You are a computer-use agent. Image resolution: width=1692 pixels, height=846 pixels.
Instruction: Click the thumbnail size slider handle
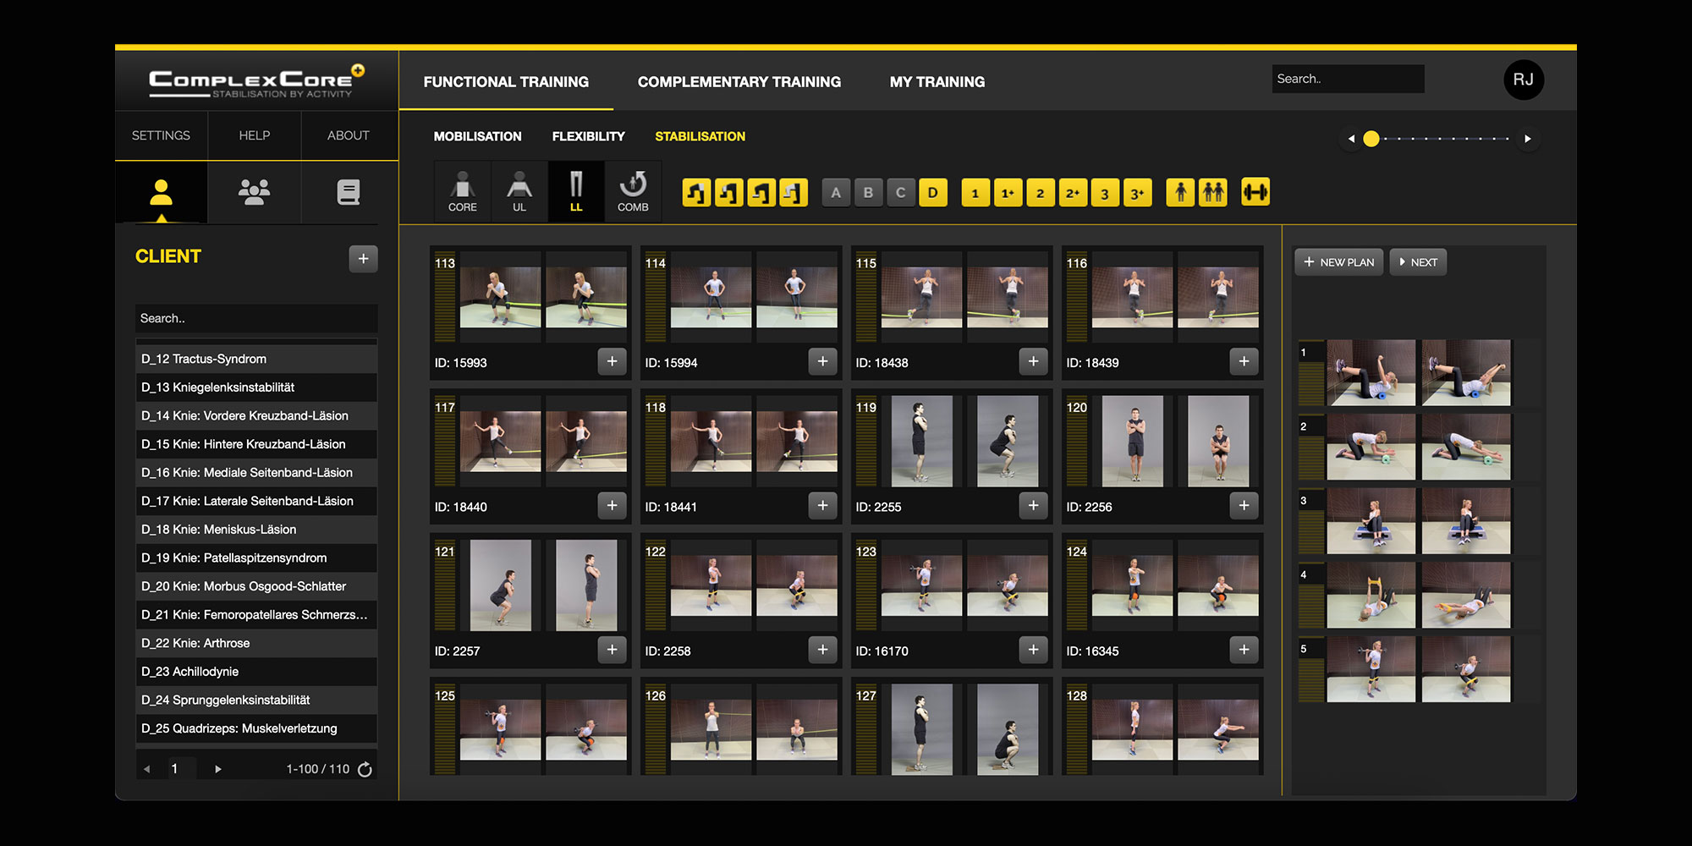pyautogui.click(x=1371, y=139)
